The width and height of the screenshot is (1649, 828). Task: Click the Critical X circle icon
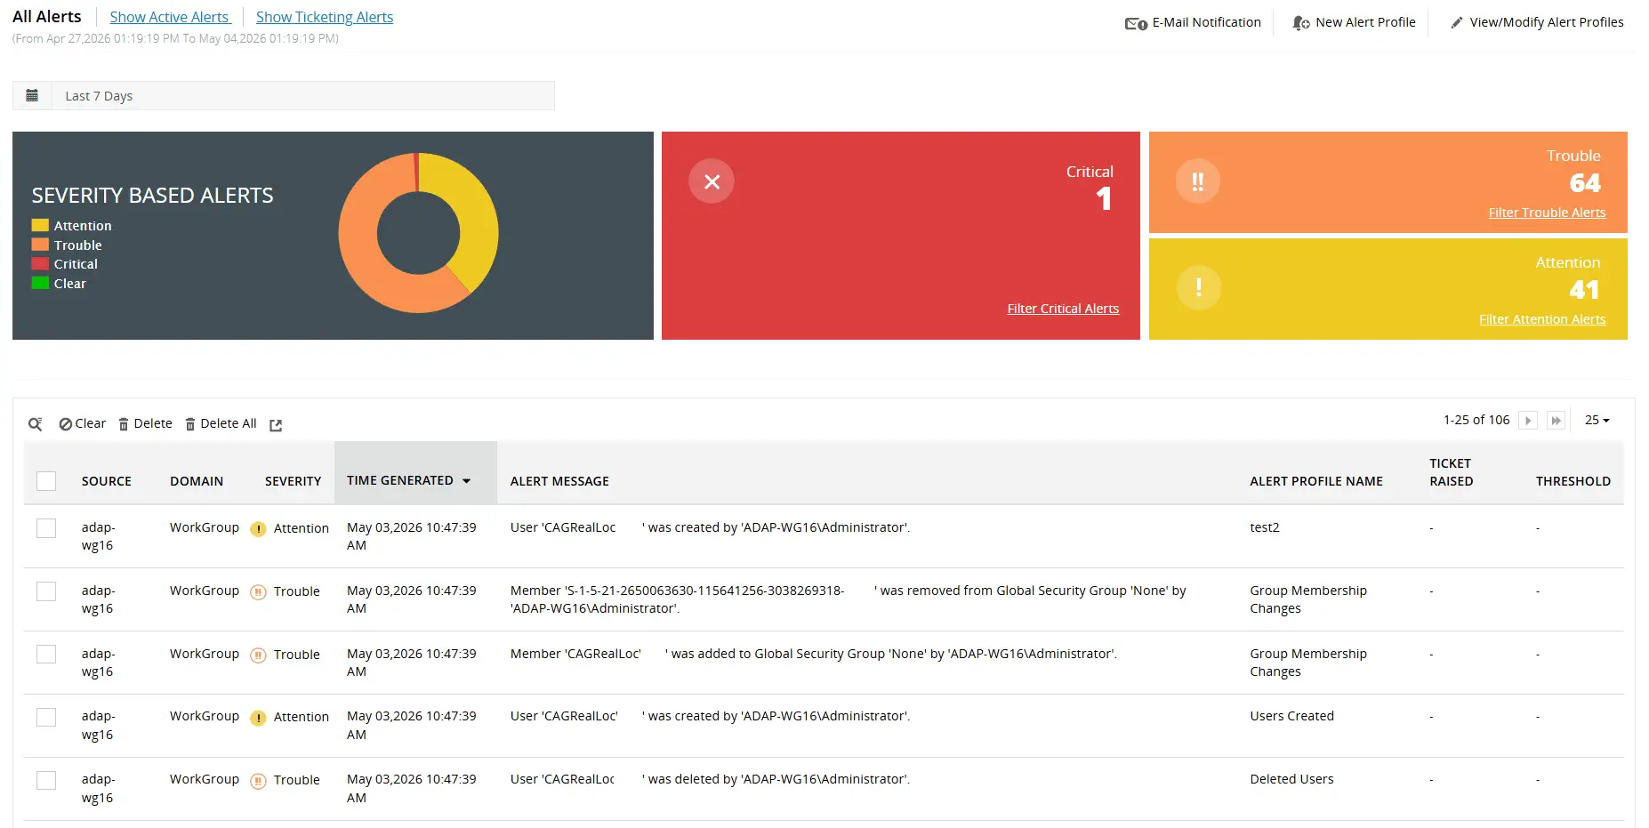(x=712, y=181)
